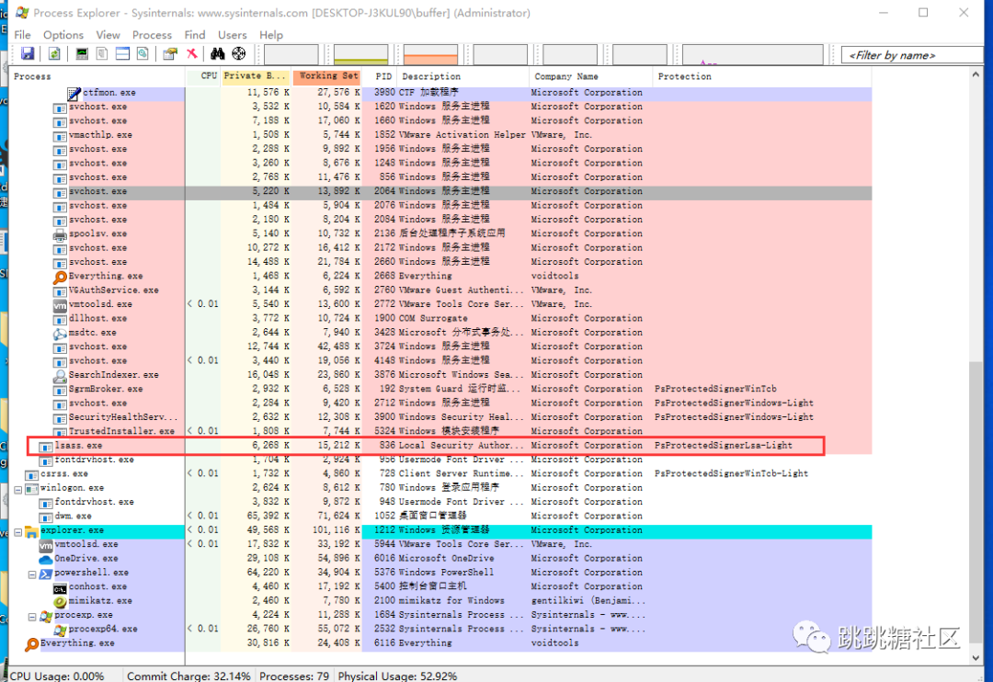Open the View menu
The height and width of the screenshot is (682, 993).
[108, 35]
